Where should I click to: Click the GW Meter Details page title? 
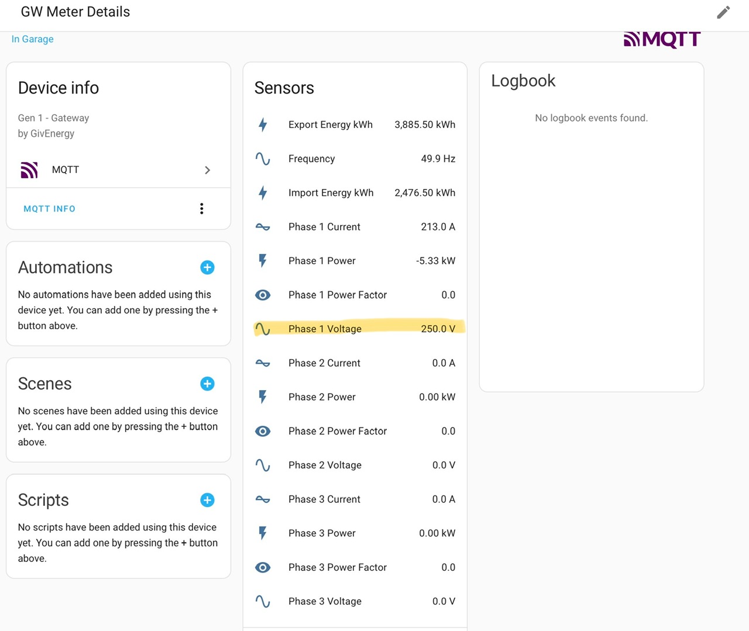[75, 12]
